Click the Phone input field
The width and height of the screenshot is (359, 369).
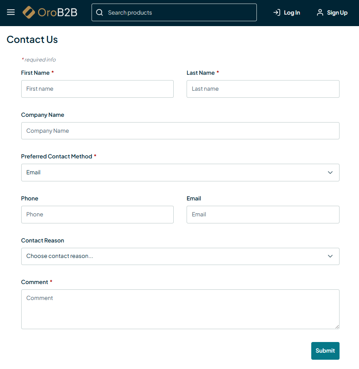[x=97, y=215]
